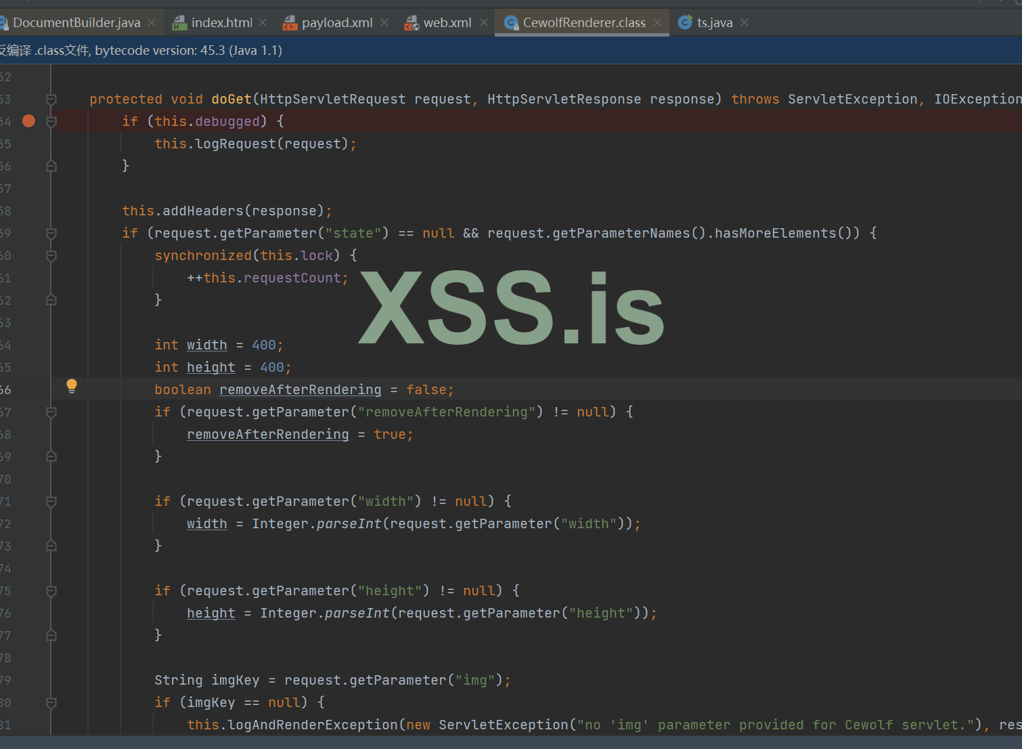Click the ts.java class icon
Screen dimensions: 1022x749
pyautogui.click(x=685, y=23)
